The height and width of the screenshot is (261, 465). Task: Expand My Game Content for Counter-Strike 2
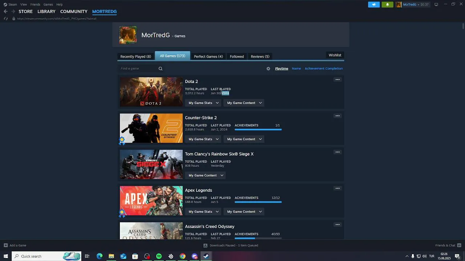click(244, 139)
